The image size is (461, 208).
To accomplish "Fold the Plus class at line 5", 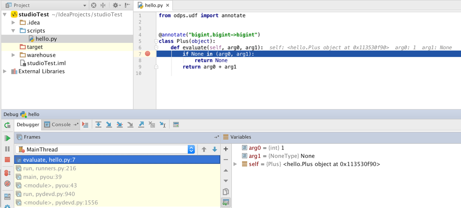I will [x=156, y=41].
